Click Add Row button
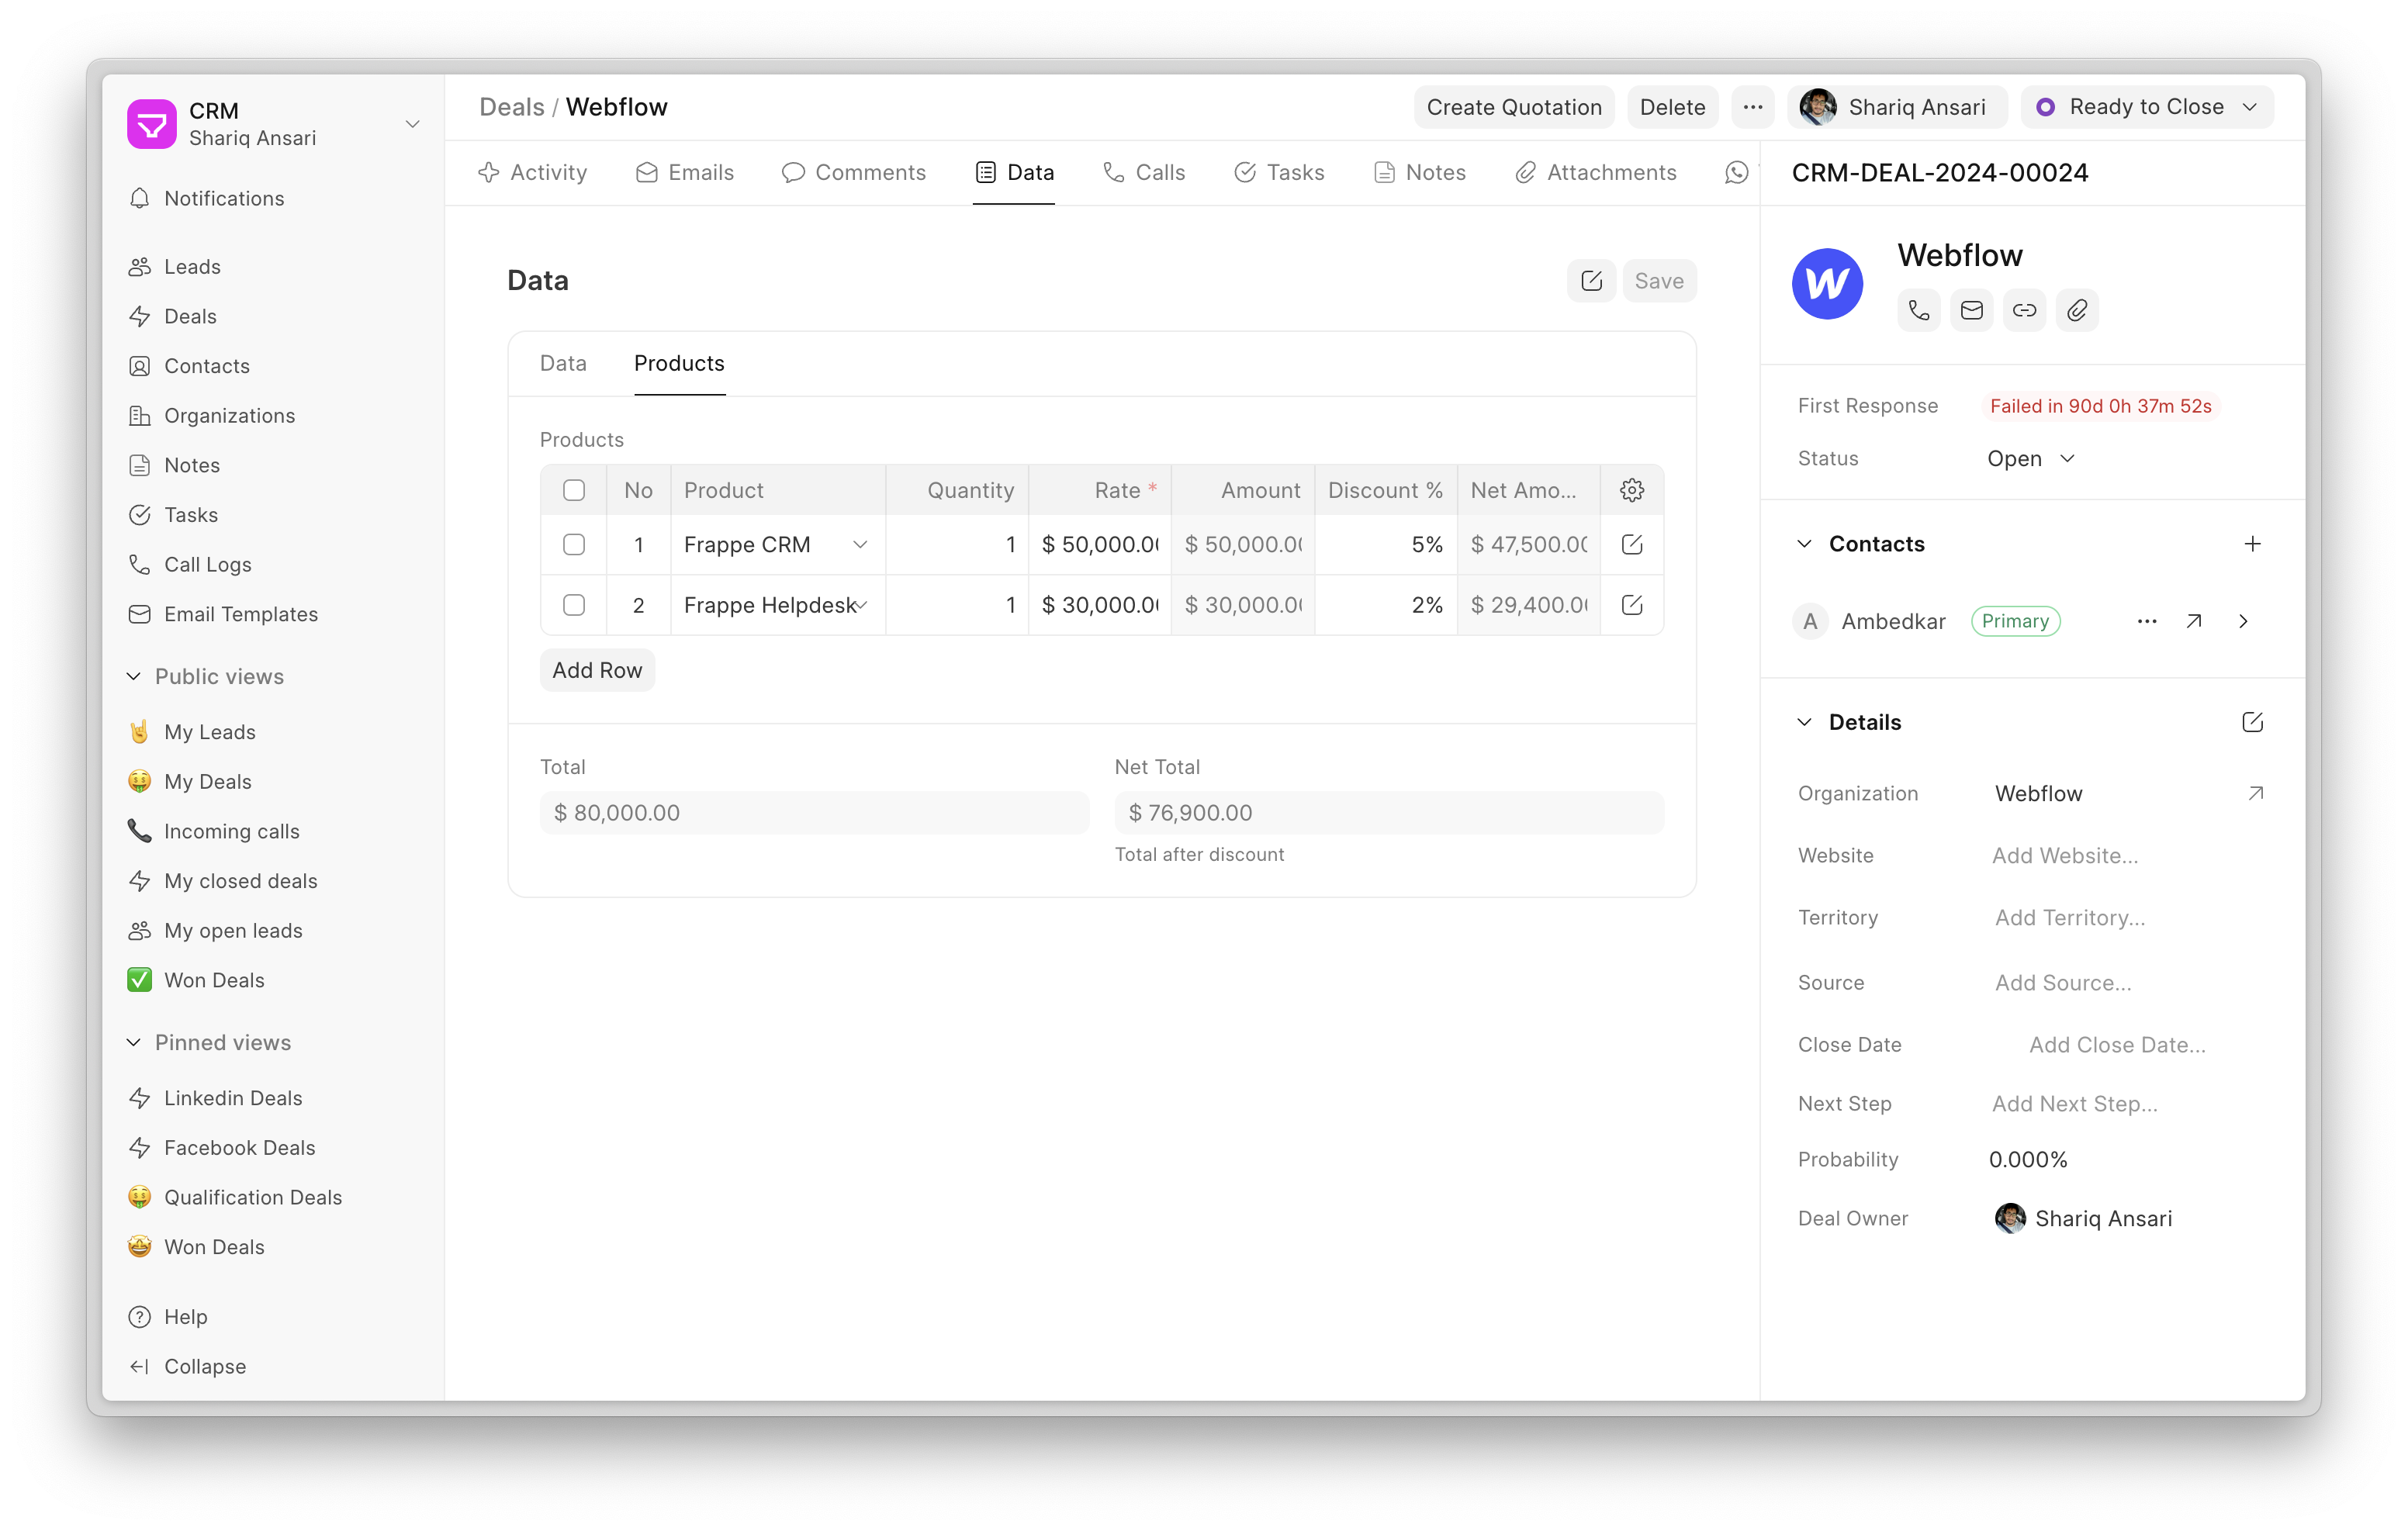 pos(597,670)
